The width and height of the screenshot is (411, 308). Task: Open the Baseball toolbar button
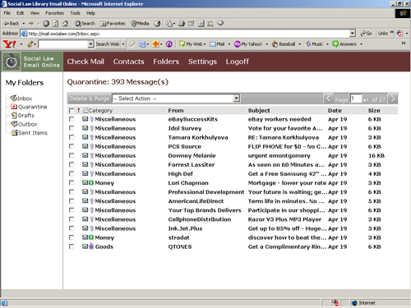pos(284,44)
